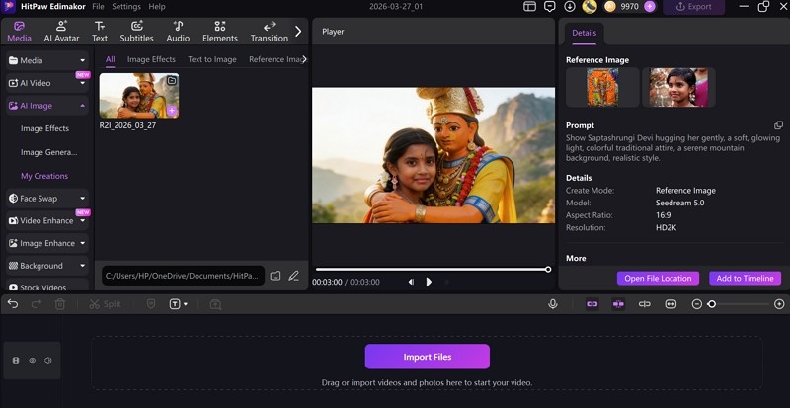Collapse the AI Image section

[82, 106]
